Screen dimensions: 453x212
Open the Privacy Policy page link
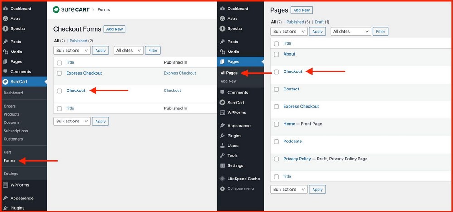point(297,159)
